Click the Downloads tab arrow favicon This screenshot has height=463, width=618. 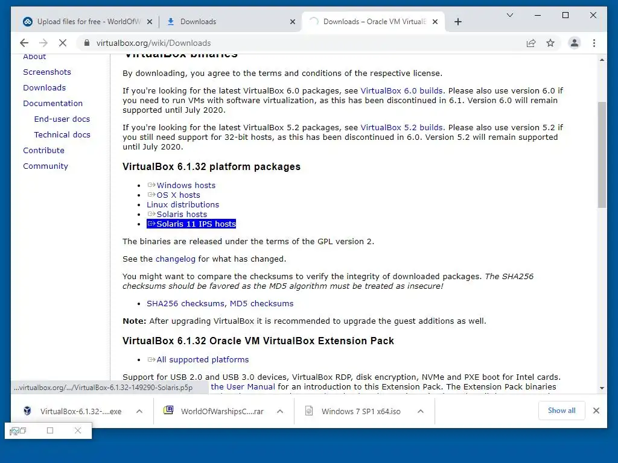(171, 22)
